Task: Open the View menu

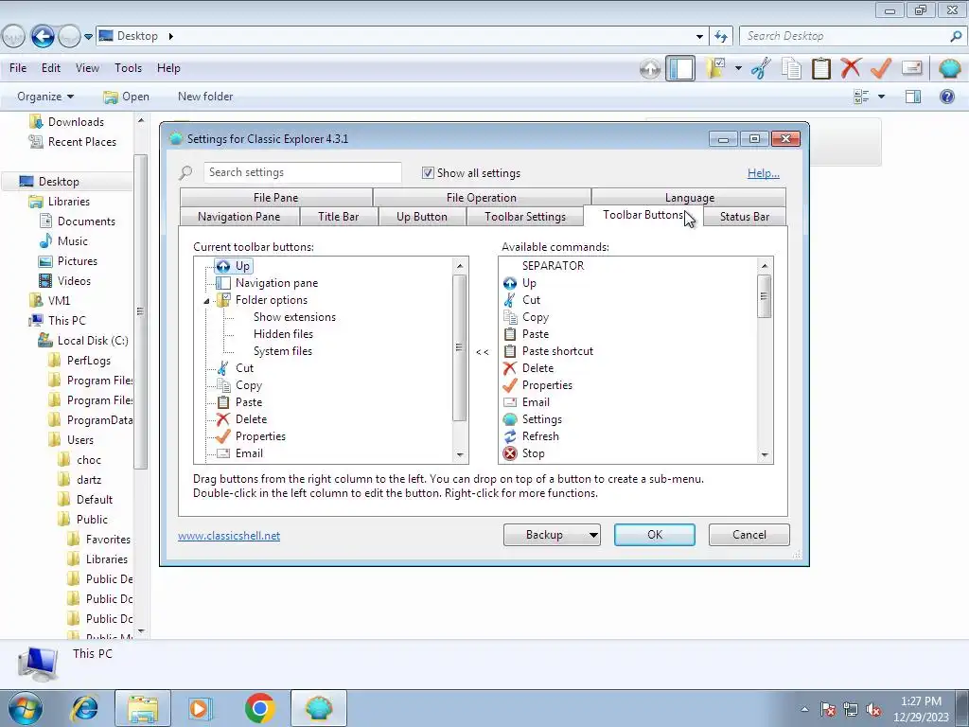Action: click(x=87, y=68)
